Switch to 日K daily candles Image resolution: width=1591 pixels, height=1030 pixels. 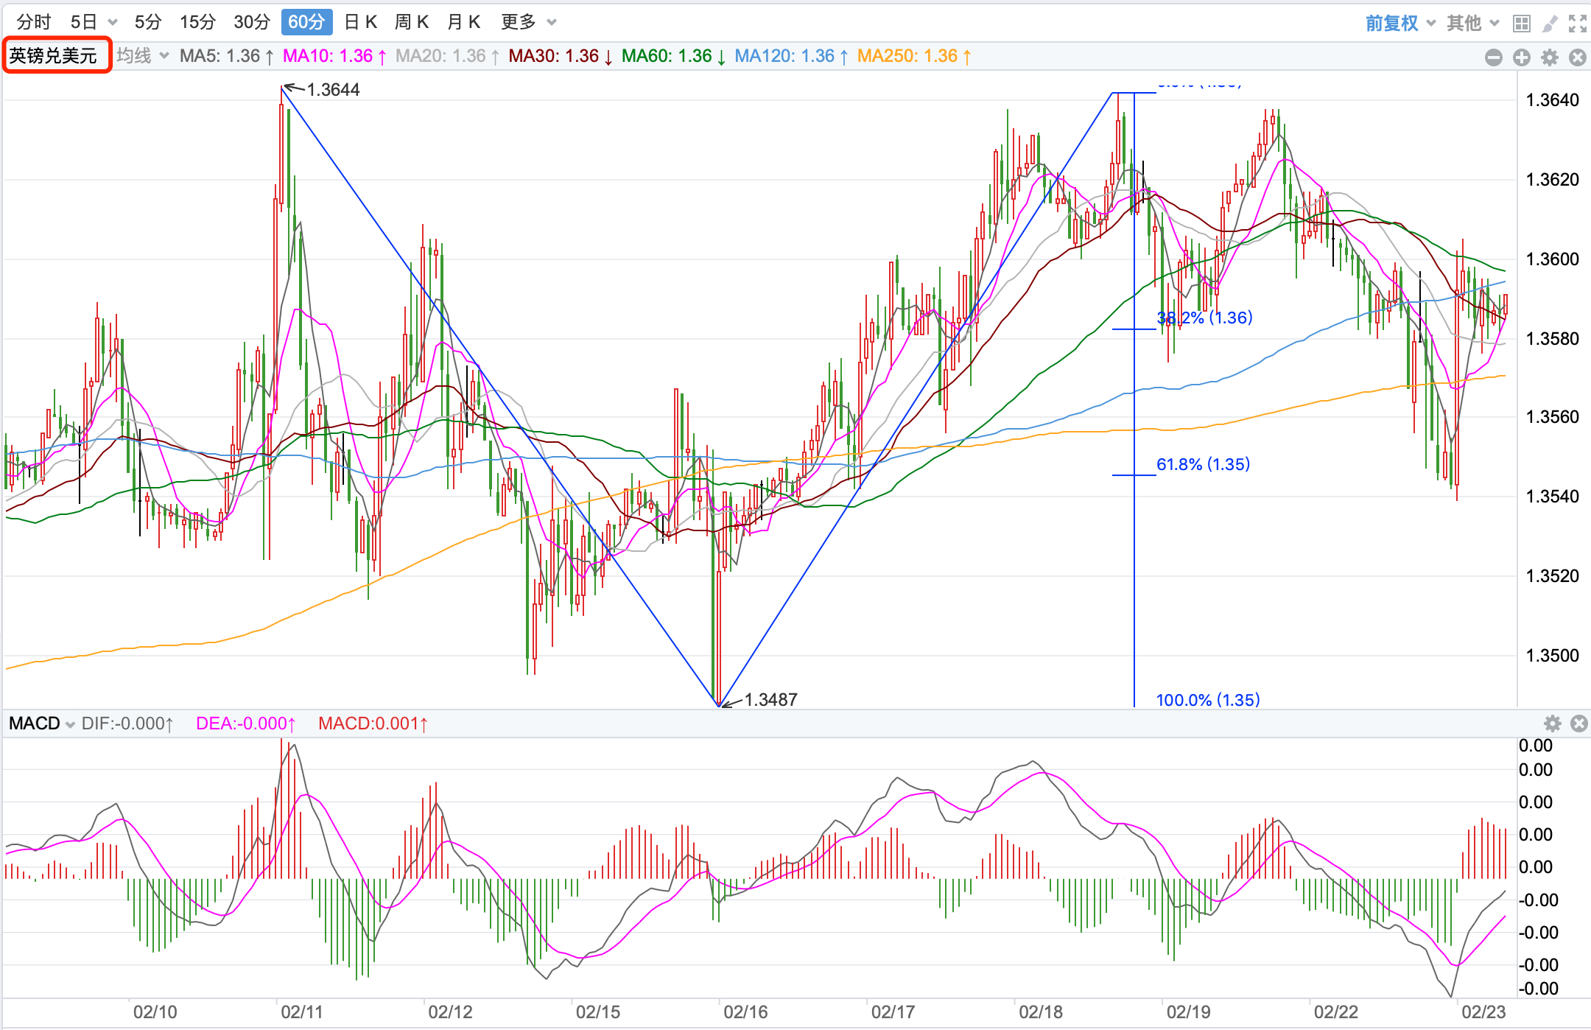click(361, 22)
